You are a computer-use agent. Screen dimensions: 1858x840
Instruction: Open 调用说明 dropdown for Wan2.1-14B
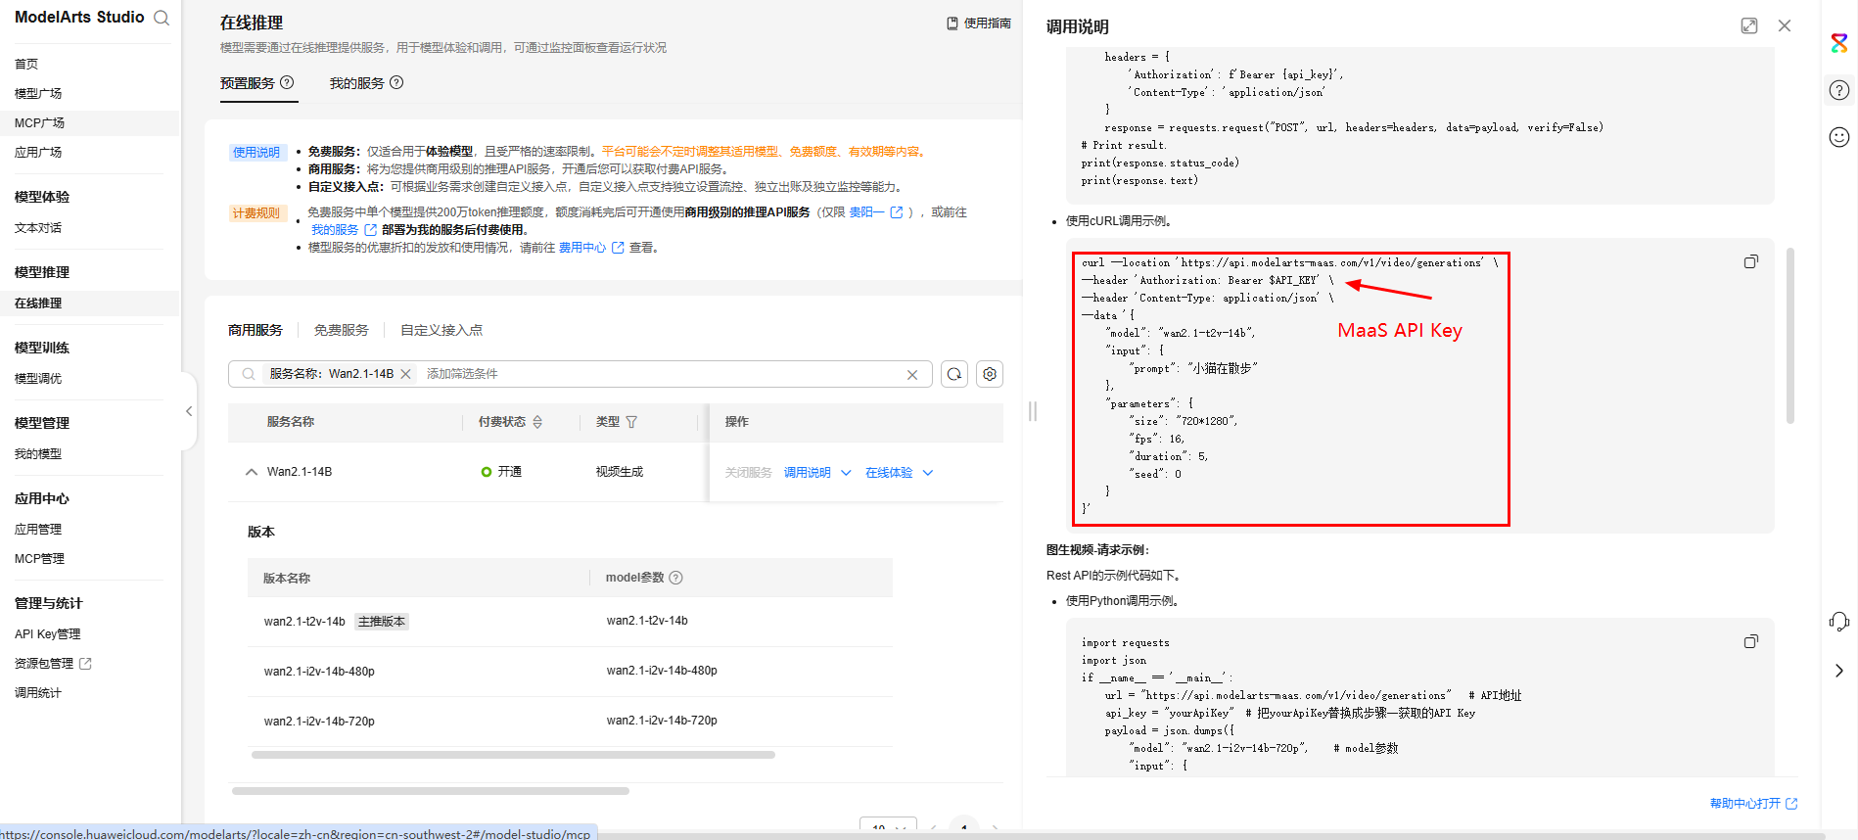(x=817, y=473)
